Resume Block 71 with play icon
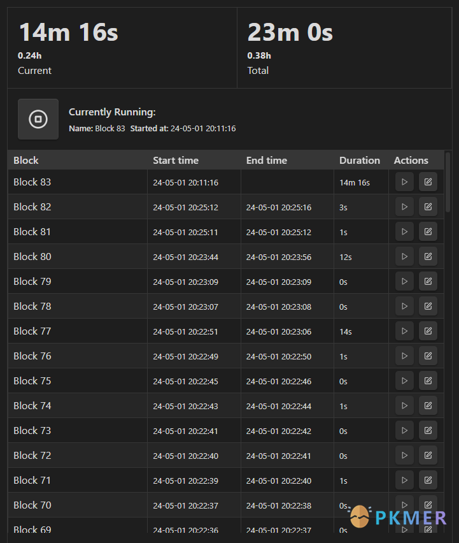The height and width of the screenshot is (543, 459). click(x=404, y=481)
